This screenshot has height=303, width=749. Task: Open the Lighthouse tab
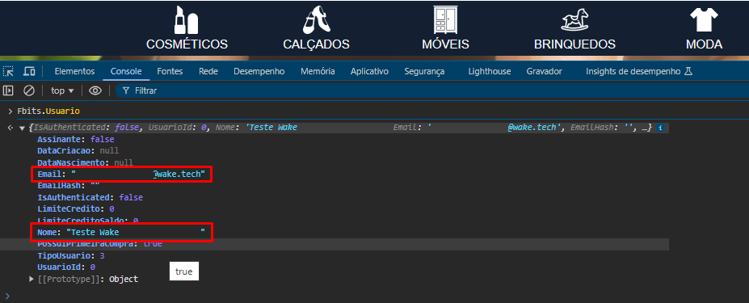pos(489,71)
